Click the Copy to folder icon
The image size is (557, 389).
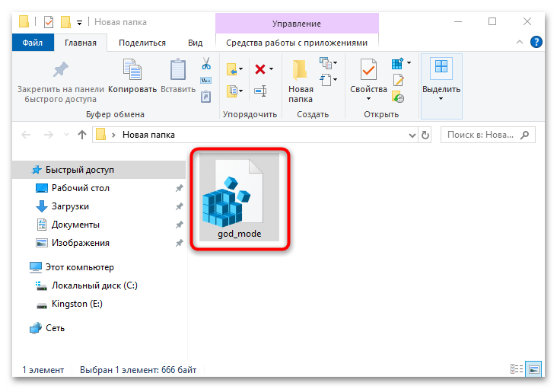[x=232, y=91]
